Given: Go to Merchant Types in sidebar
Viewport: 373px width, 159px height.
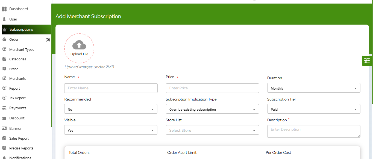Looking at the screenshot, I should point(22,49).
